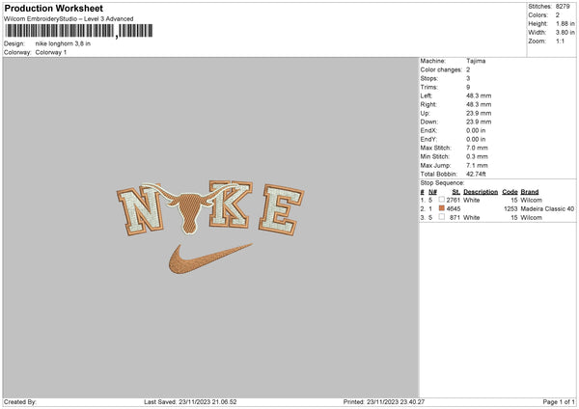Click stitch count 871 in stop row 3
This screenshot has width=579, height=409.
[455, 217]
